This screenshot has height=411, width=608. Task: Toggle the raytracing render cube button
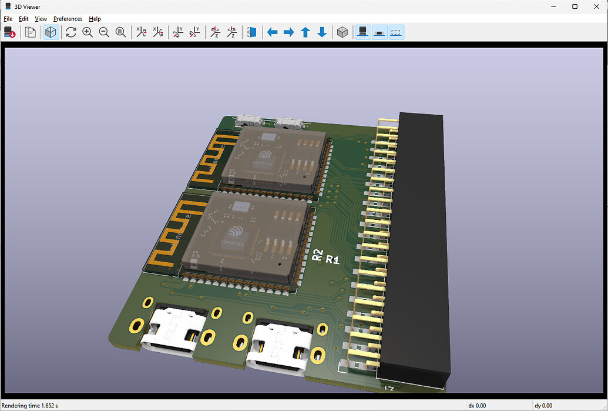coord(51,32)
